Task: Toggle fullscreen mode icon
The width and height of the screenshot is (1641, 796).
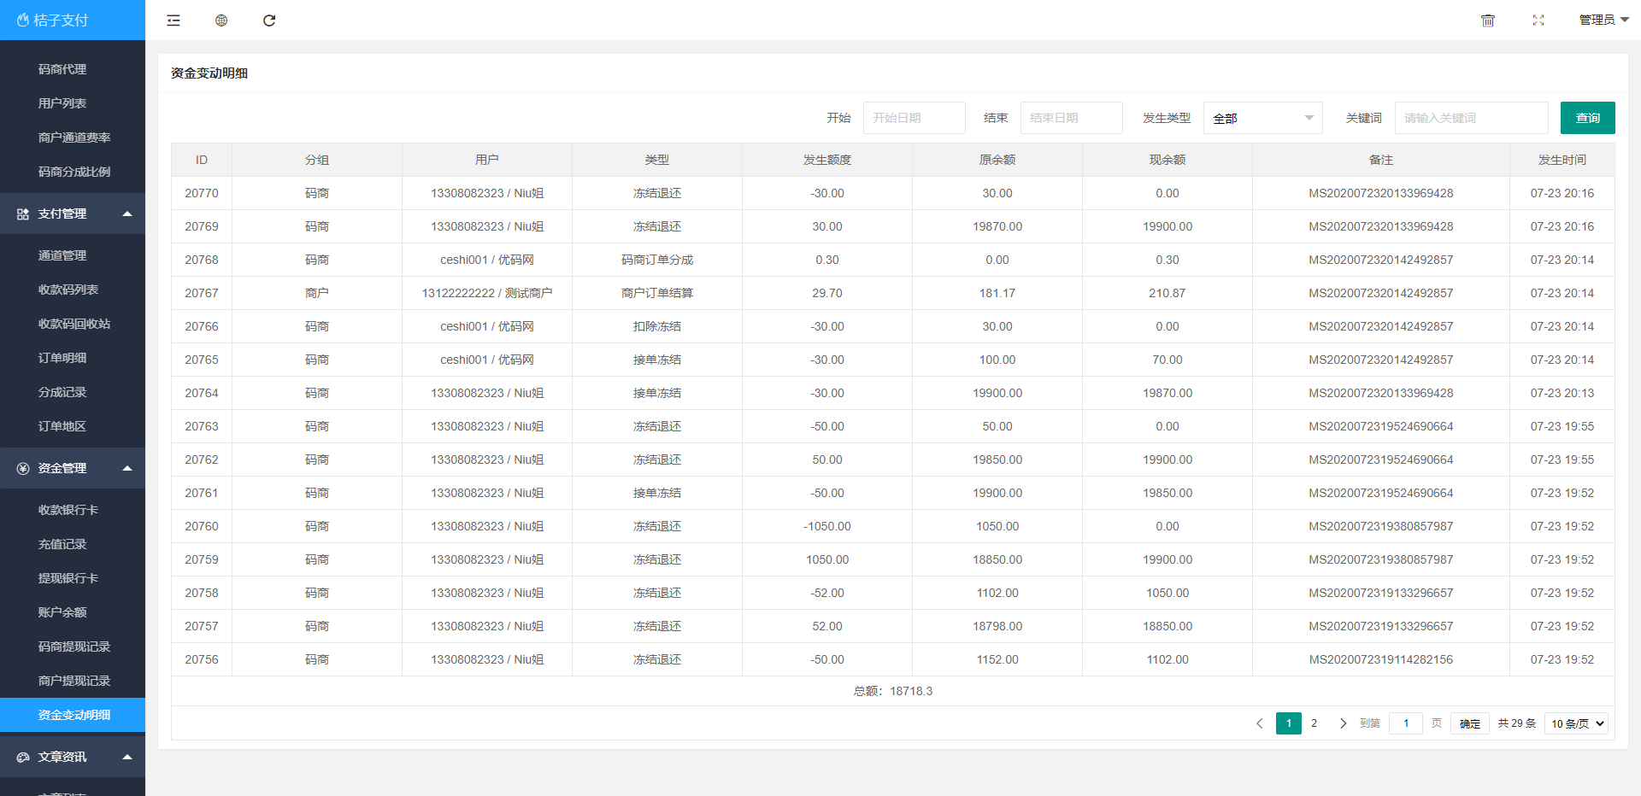Action: (1538, 20)
